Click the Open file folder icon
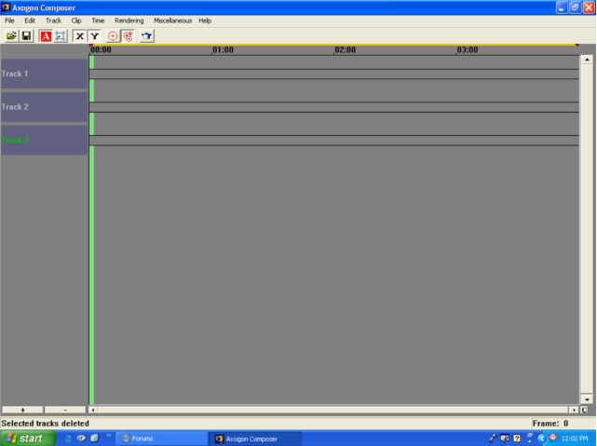The height and width of the screenshot is (446, 597). pos(11,36)
